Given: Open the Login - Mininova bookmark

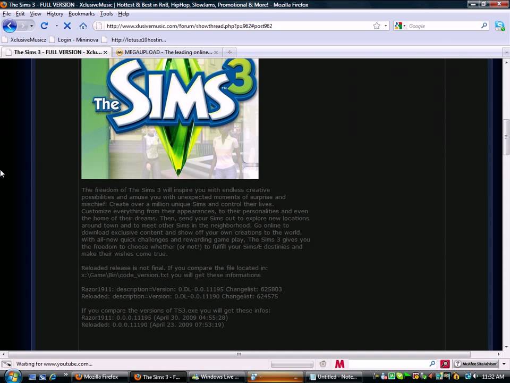Looking at the screenshot, I should tap(74, 40).
